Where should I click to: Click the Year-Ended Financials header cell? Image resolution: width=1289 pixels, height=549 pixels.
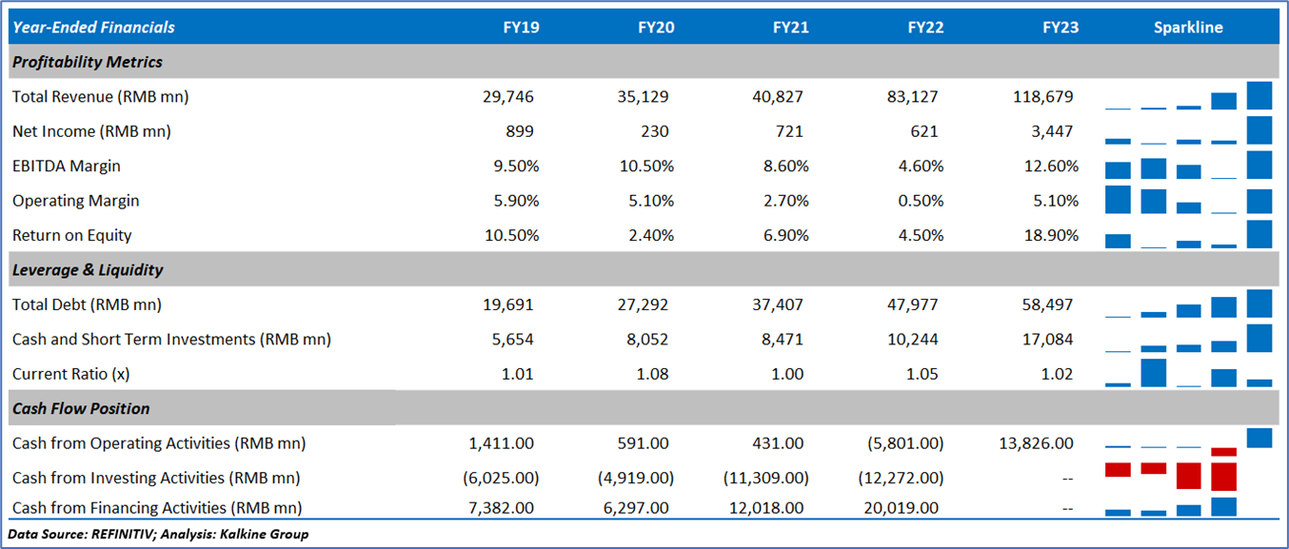pyautogui.click(x=93, y=28)
